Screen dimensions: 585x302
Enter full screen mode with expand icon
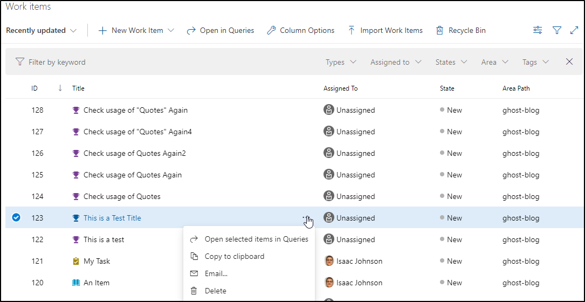pyautogui.click(x=574, y=31)
